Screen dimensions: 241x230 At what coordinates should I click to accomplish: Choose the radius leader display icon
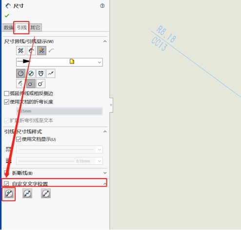tap(20, 73)
